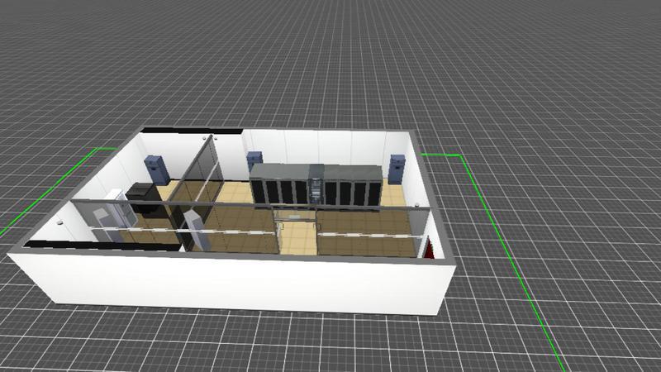Click the red door on the right wall
Screen dimensions: 661x372
click(x=428, y=247)
